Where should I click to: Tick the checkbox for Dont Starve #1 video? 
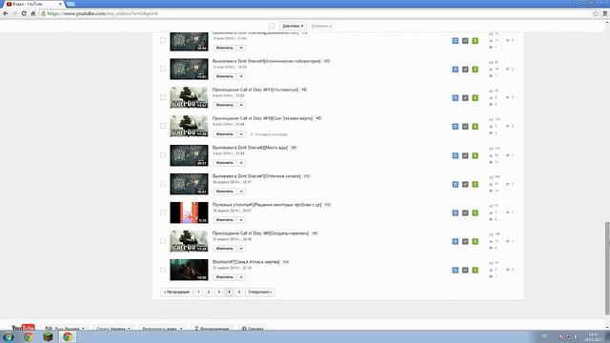pyautogui.click(x=163, y=184)
